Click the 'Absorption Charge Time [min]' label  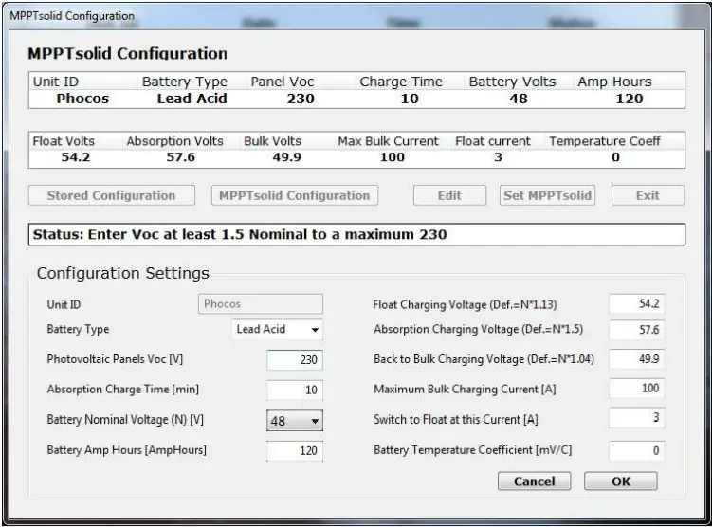pyautogui.click(x=123, y=389)
